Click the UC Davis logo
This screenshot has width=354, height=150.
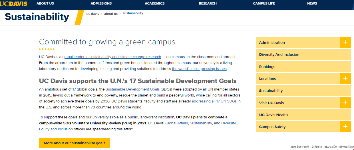pos(14,3)
